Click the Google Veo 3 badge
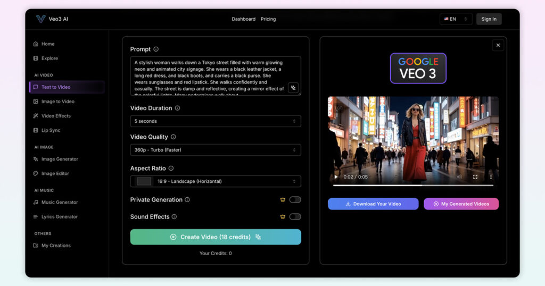Screen dimensions: 545x286 pos(418,68)
